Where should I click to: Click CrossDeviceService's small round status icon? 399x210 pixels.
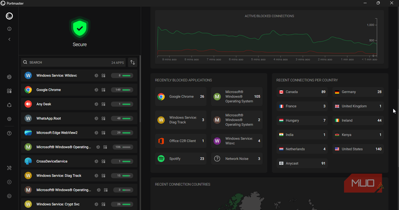(x=96, y=161)
